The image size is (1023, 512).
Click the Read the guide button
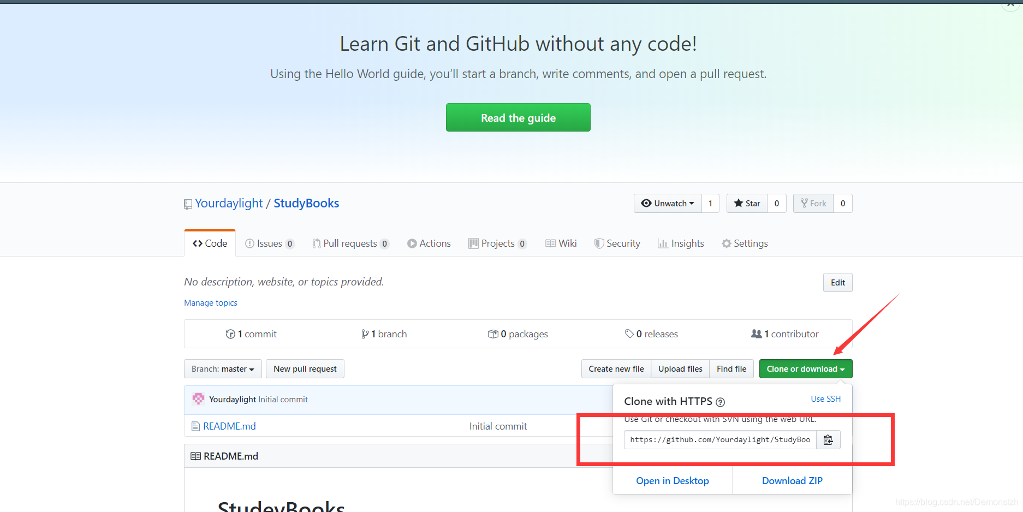(518, 117)
